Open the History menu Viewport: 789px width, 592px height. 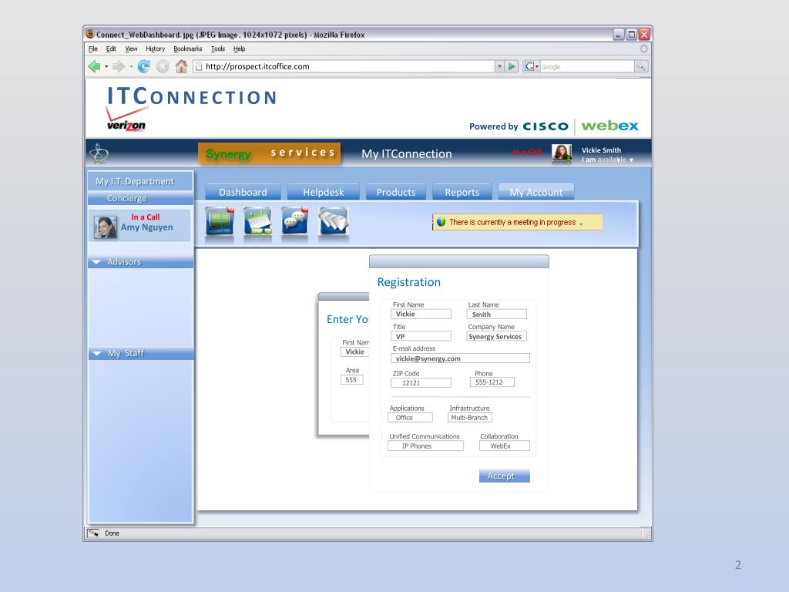[156, 49]
